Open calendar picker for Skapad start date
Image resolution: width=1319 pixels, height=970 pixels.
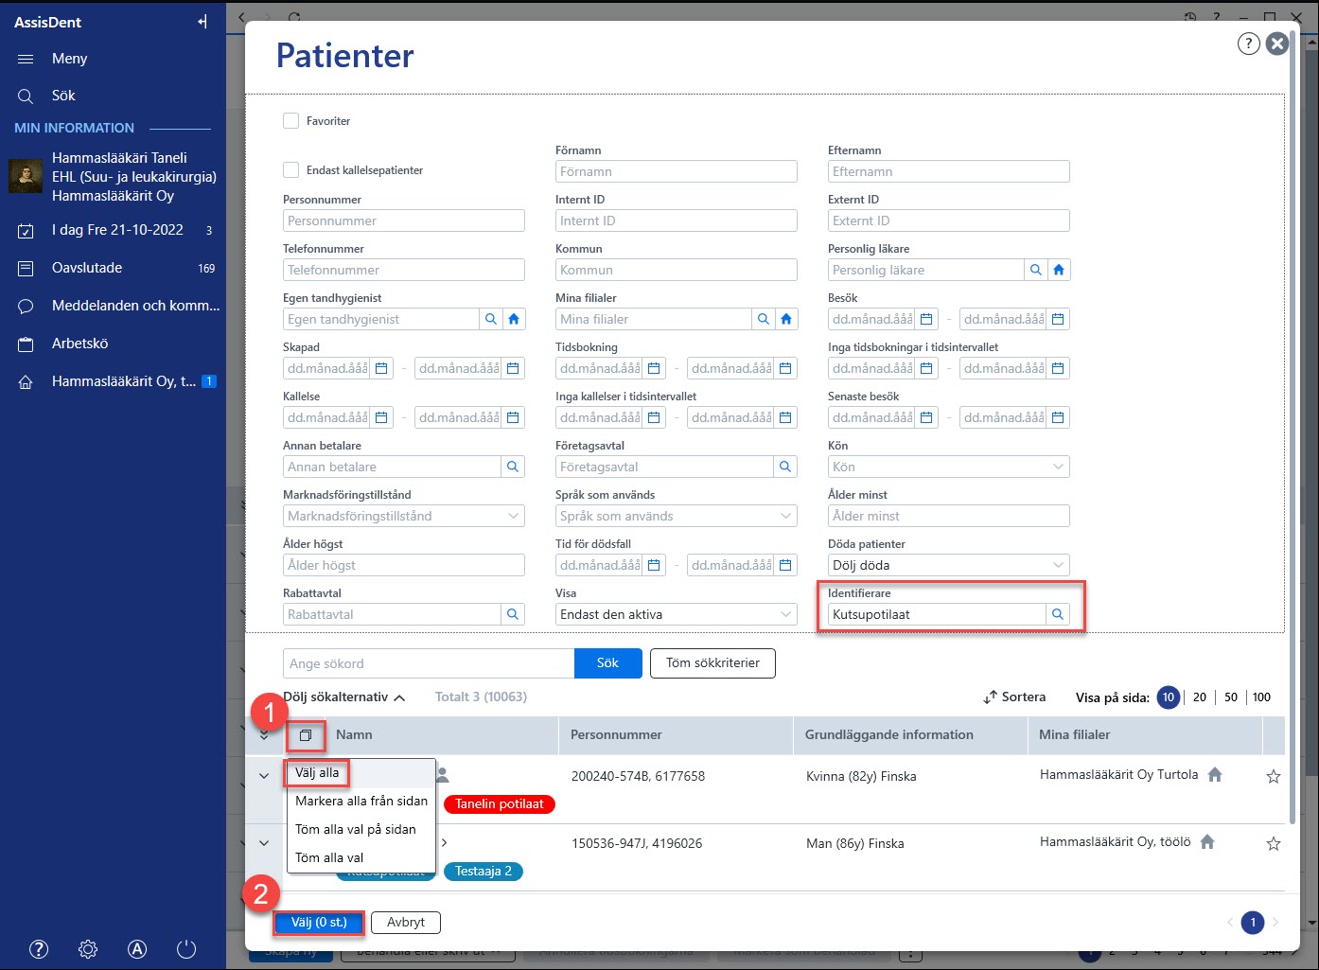click(381, 368)
